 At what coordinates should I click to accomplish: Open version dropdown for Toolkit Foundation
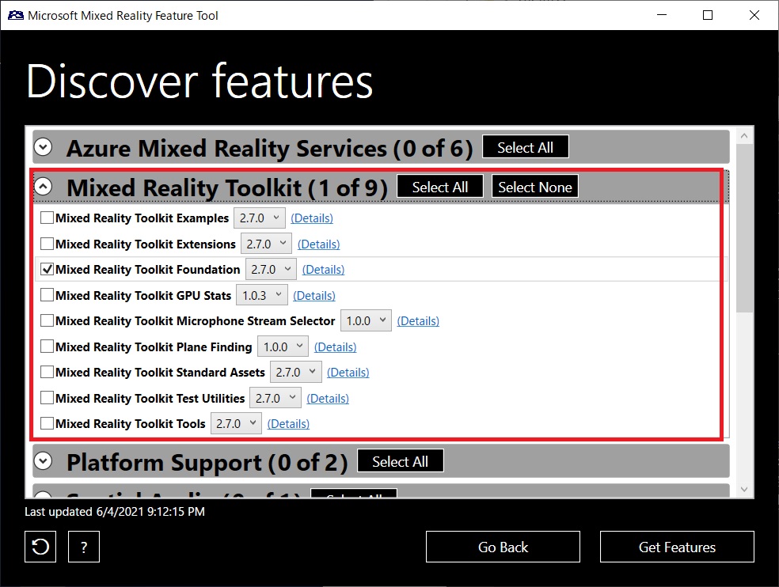pyautogui.click(x=271, y=269)
